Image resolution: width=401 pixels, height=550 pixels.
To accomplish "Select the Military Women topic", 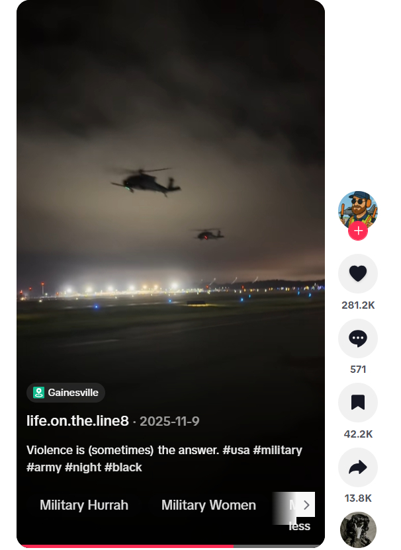I will tap(208, 505).
